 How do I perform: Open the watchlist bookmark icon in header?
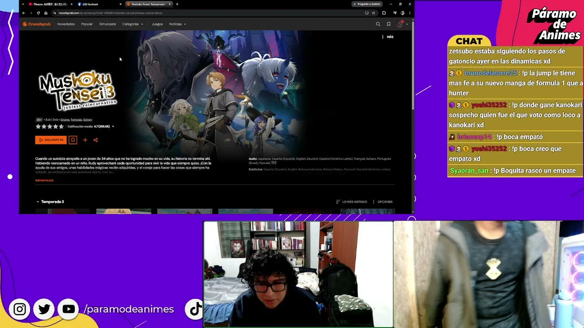[x=389, y=24]
